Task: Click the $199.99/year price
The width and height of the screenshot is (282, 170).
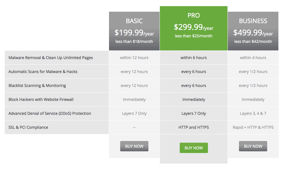Action: tap(134, 33)
